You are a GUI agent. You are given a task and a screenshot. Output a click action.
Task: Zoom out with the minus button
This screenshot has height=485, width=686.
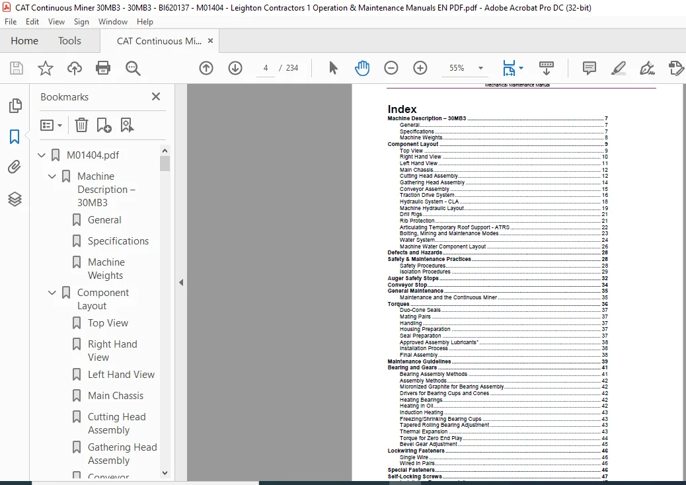391,68
